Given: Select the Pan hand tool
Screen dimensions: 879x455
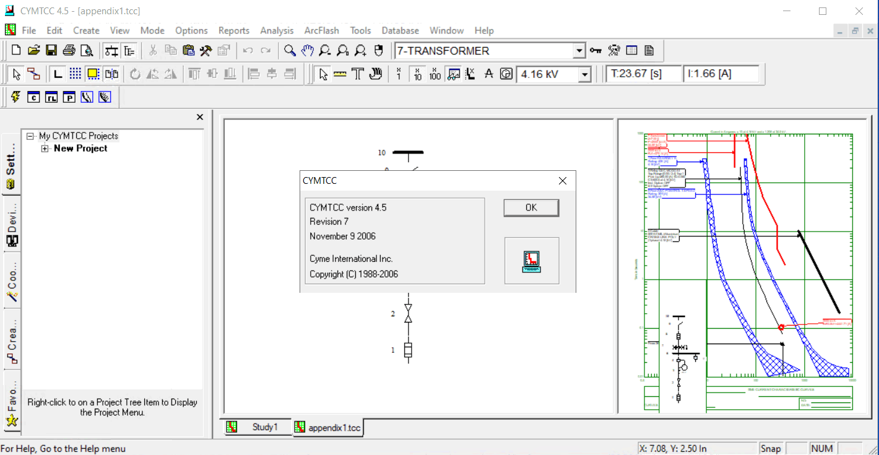Looking at the screenshot, I should click(x=308, y=51).
